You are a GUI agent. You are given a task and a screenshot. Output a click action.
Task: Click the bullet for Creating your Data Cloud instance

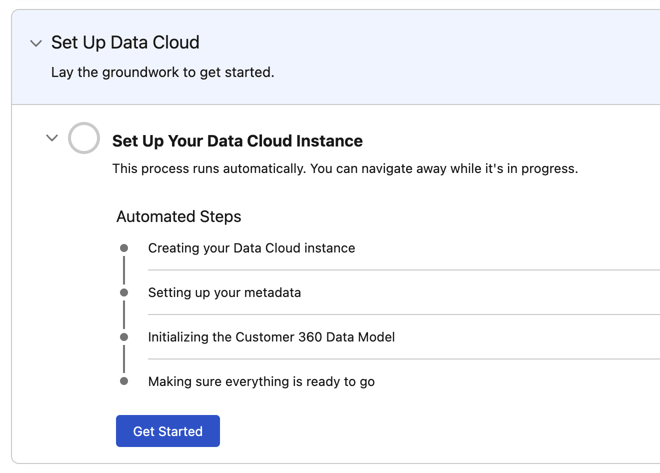tap(124, 248)
